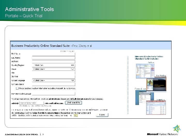Image resolution: width=186 pixels, height=139 pixels.
Task: Click the Portale – Quick Trial subtitle
Action: [x=24, y=16]
